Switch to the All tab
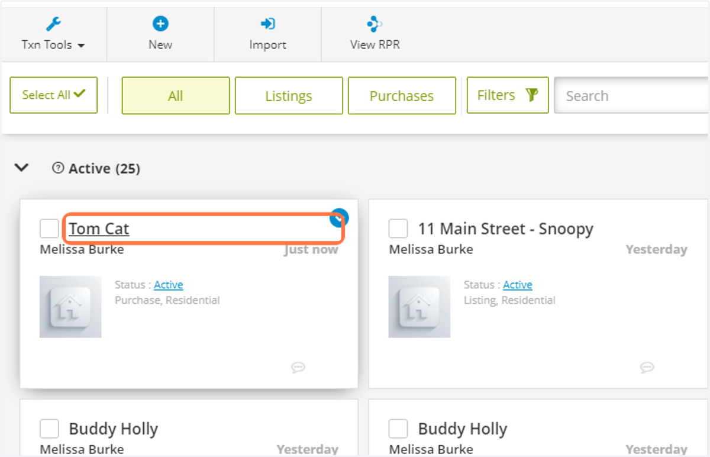 (176, 96)
